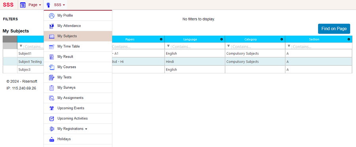Open Language column settings gear
The height and width of the screenshot is (147, 356).
[x=222, y=39]
